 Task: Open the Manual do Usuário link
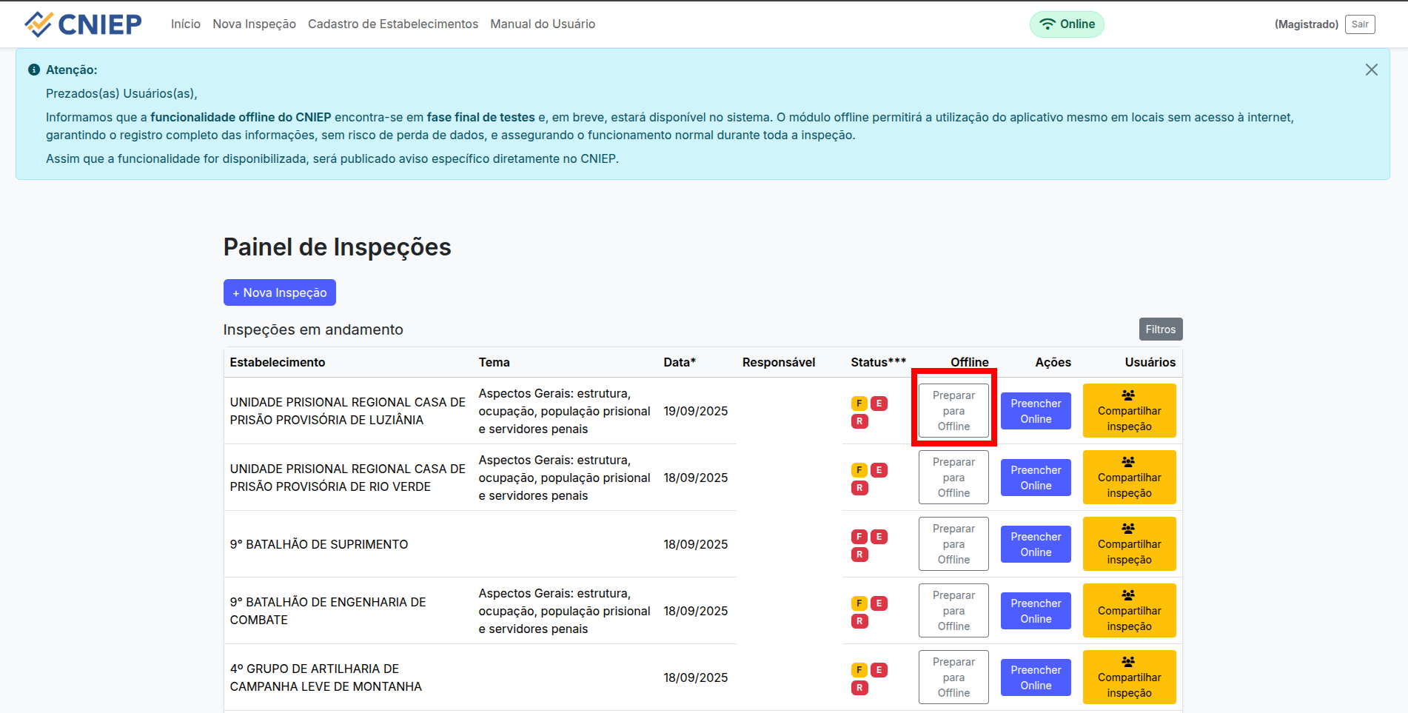pos(543,24)
